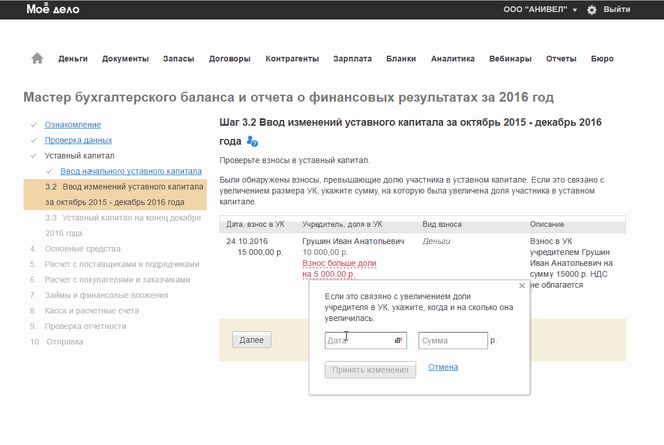
Task: Click Выйти to log out
Action: tap(617, 10)
